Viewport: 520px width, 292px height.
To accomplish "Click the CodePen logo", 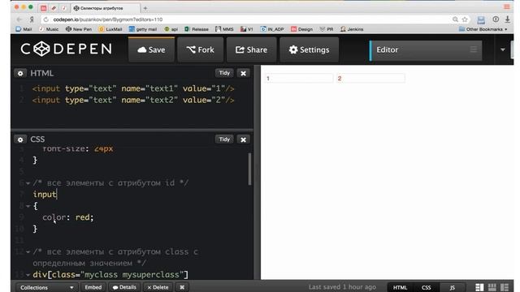I will 67,49.
